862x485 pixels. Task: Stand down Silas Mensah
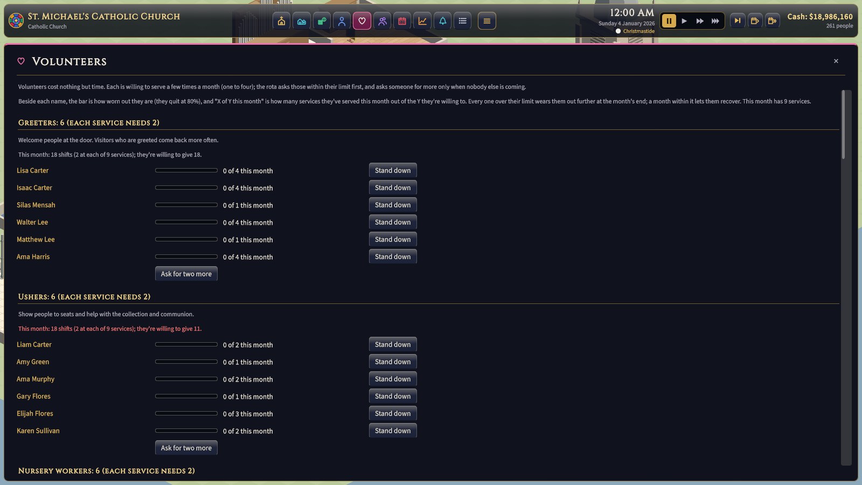click(x=393, y=205)
